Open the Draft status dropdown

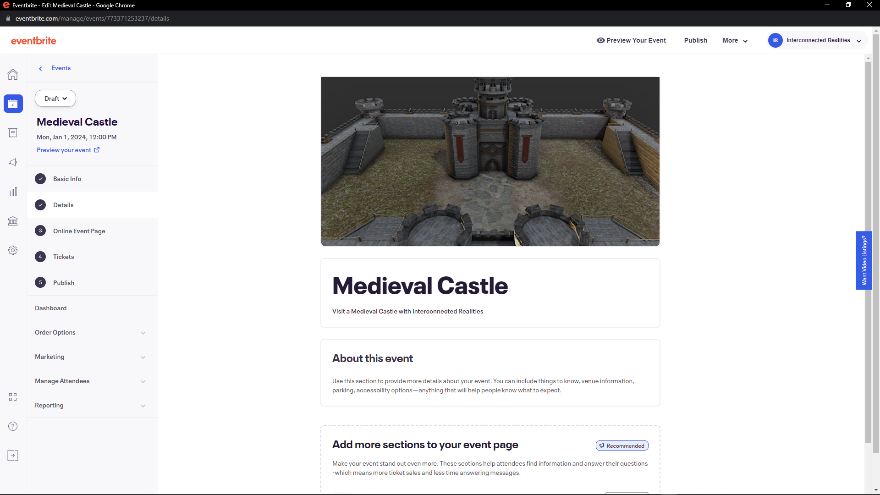(x=55, y=99)
